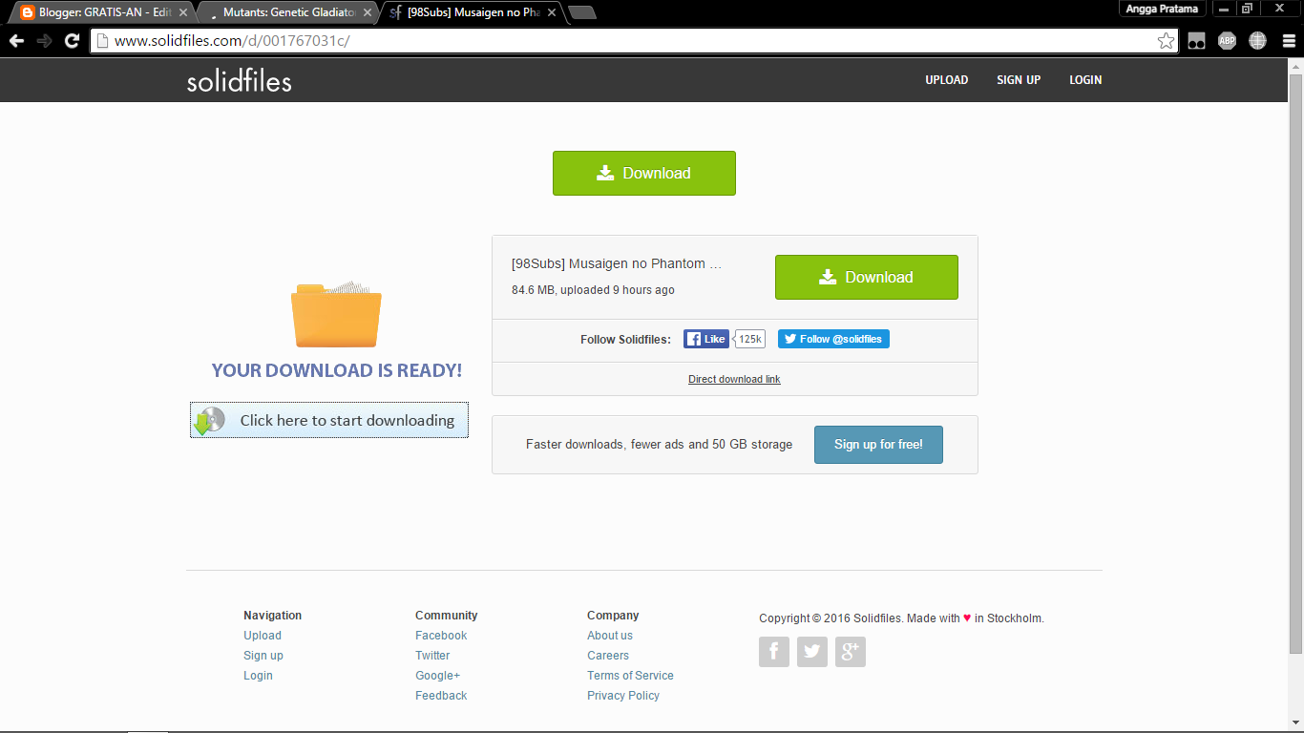Click the 125k like counter
Viewport: 1304px width, 733px height.
748,339
